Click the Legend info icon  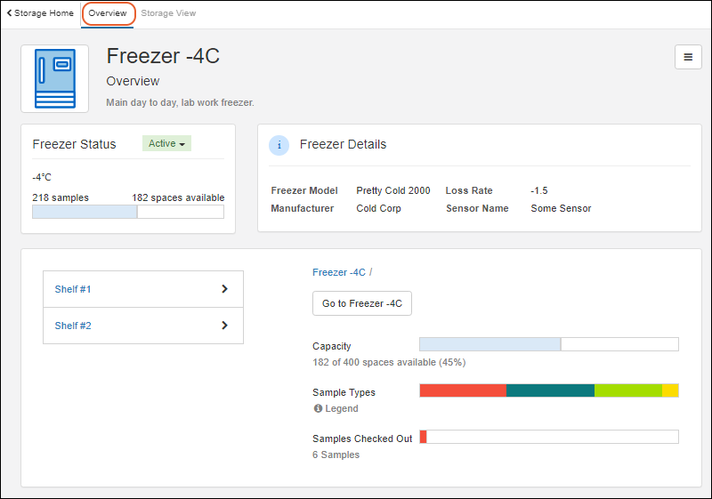[318, 409]
